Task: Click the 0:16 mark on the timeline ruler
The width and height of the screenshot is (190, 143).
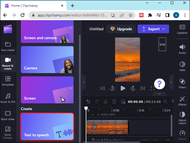Action: pyautogui.click(x=141, y=110)
